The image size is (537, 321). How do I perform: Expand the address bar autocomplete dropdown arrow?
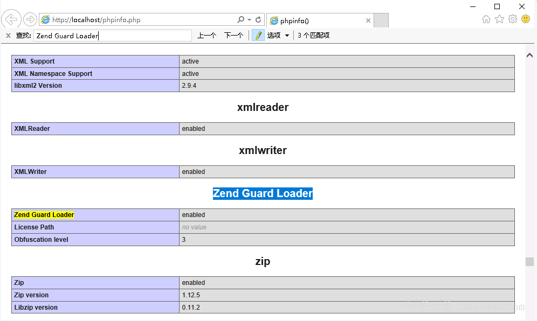click(249, 20)
